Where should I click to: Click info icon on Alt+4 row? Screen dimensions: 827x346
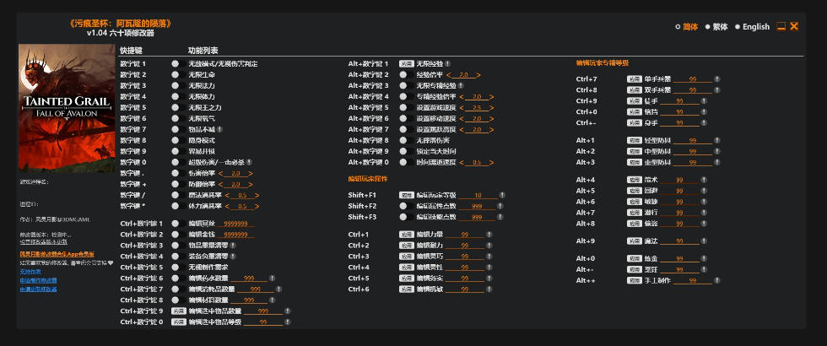(704, 180)
